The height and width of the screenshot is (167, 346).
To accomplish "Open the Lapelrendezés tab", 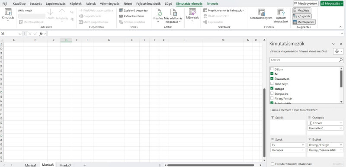I will 56,4.
